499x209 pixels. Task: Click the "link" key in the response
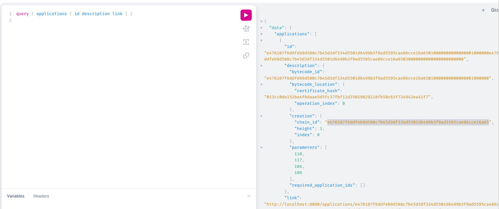pyautogui.click(x=292, y=198)
